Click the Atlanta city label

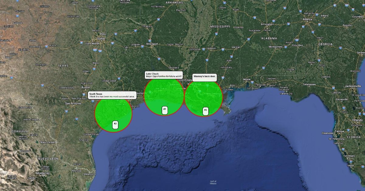pos(307,19)
